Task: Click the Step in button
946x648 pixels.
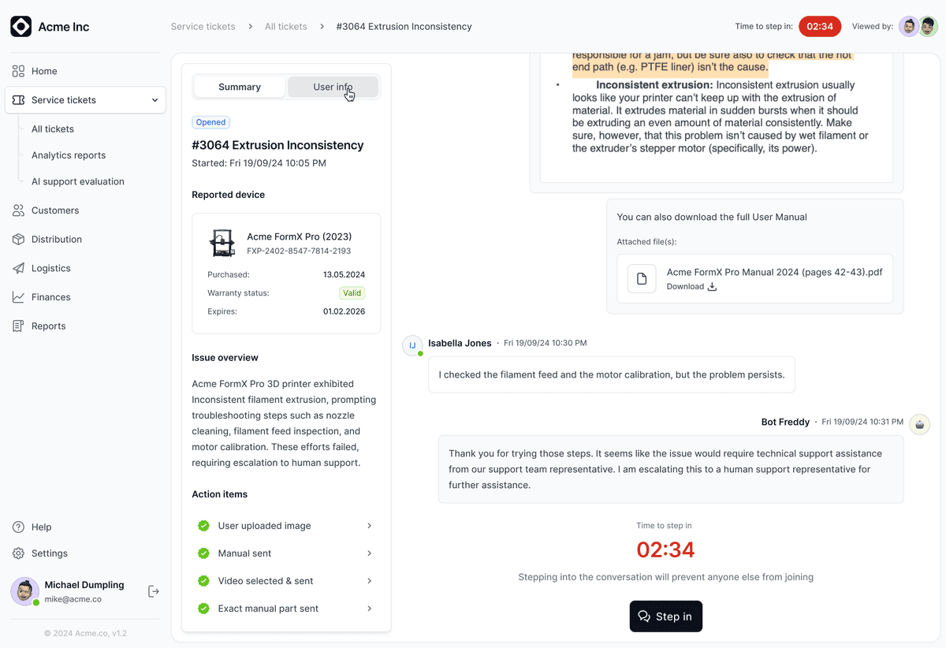Action: point(665,616)
